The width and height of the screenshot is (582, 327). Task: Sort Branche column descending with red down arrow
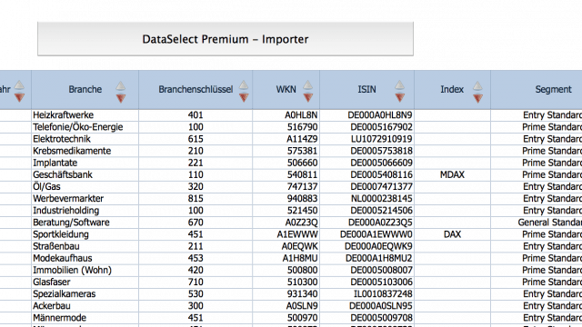(121, 98)
